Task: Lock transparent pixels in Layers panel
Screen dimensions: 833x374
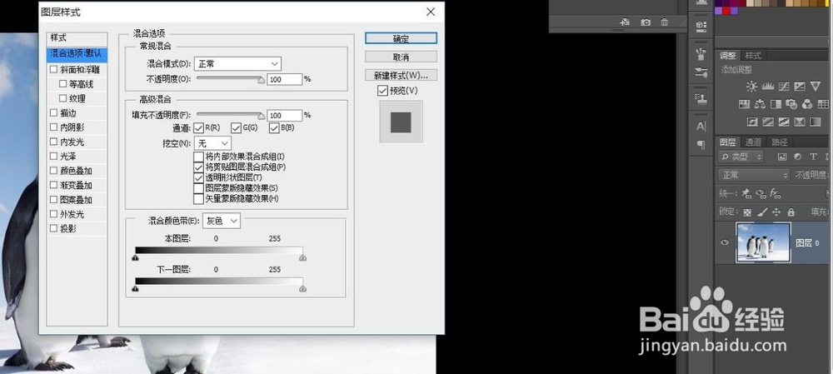Action: click(x=747, y=212)
